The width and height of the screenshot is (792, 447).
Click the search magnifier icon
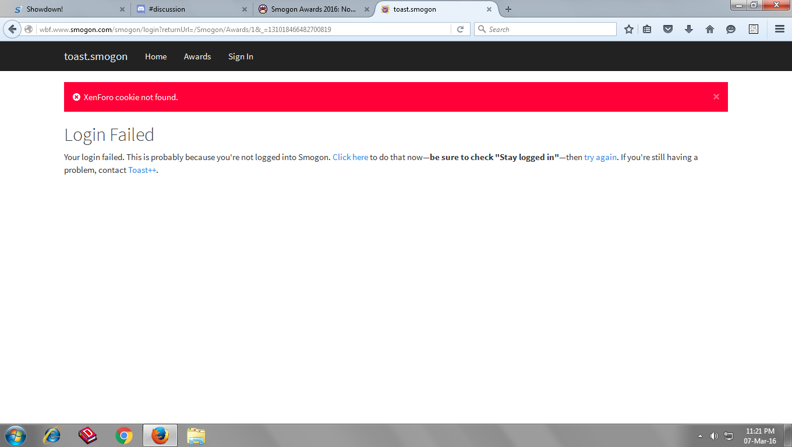tap(482, 29)
